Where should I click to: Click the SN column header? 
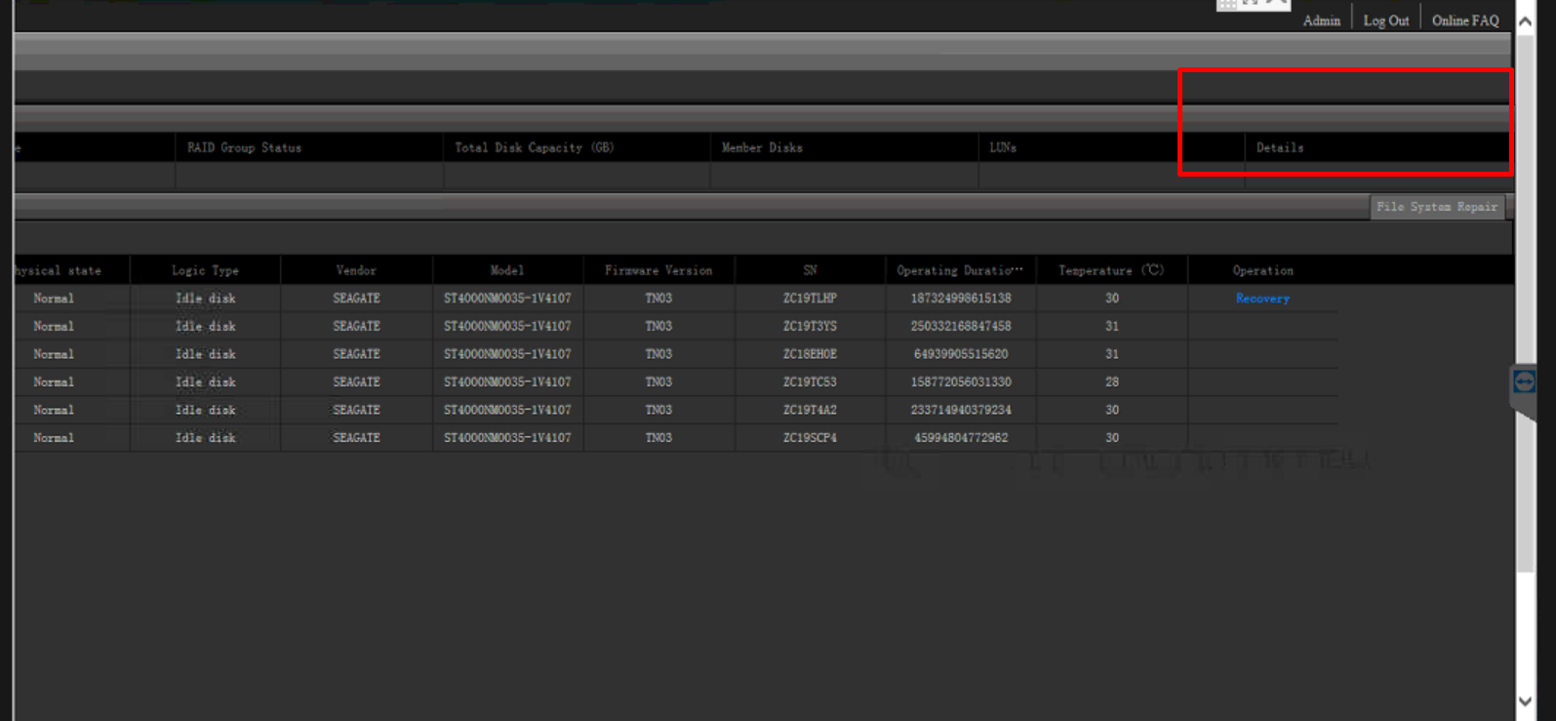(x=810, y=270)
